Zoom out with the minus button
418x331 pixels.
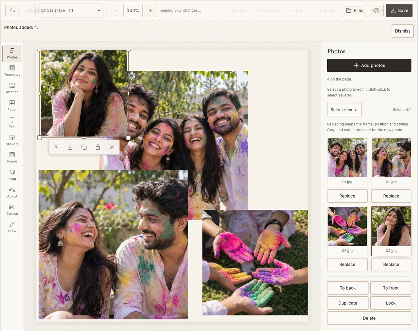point(116,10)
